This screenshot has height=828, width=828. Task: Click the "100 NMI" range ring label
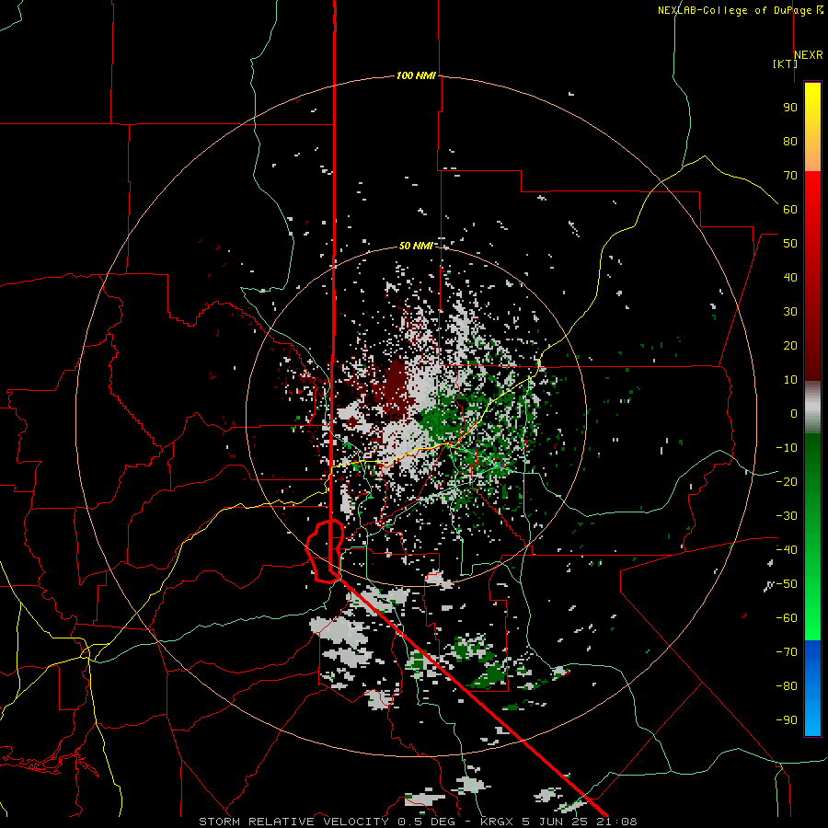416,76
